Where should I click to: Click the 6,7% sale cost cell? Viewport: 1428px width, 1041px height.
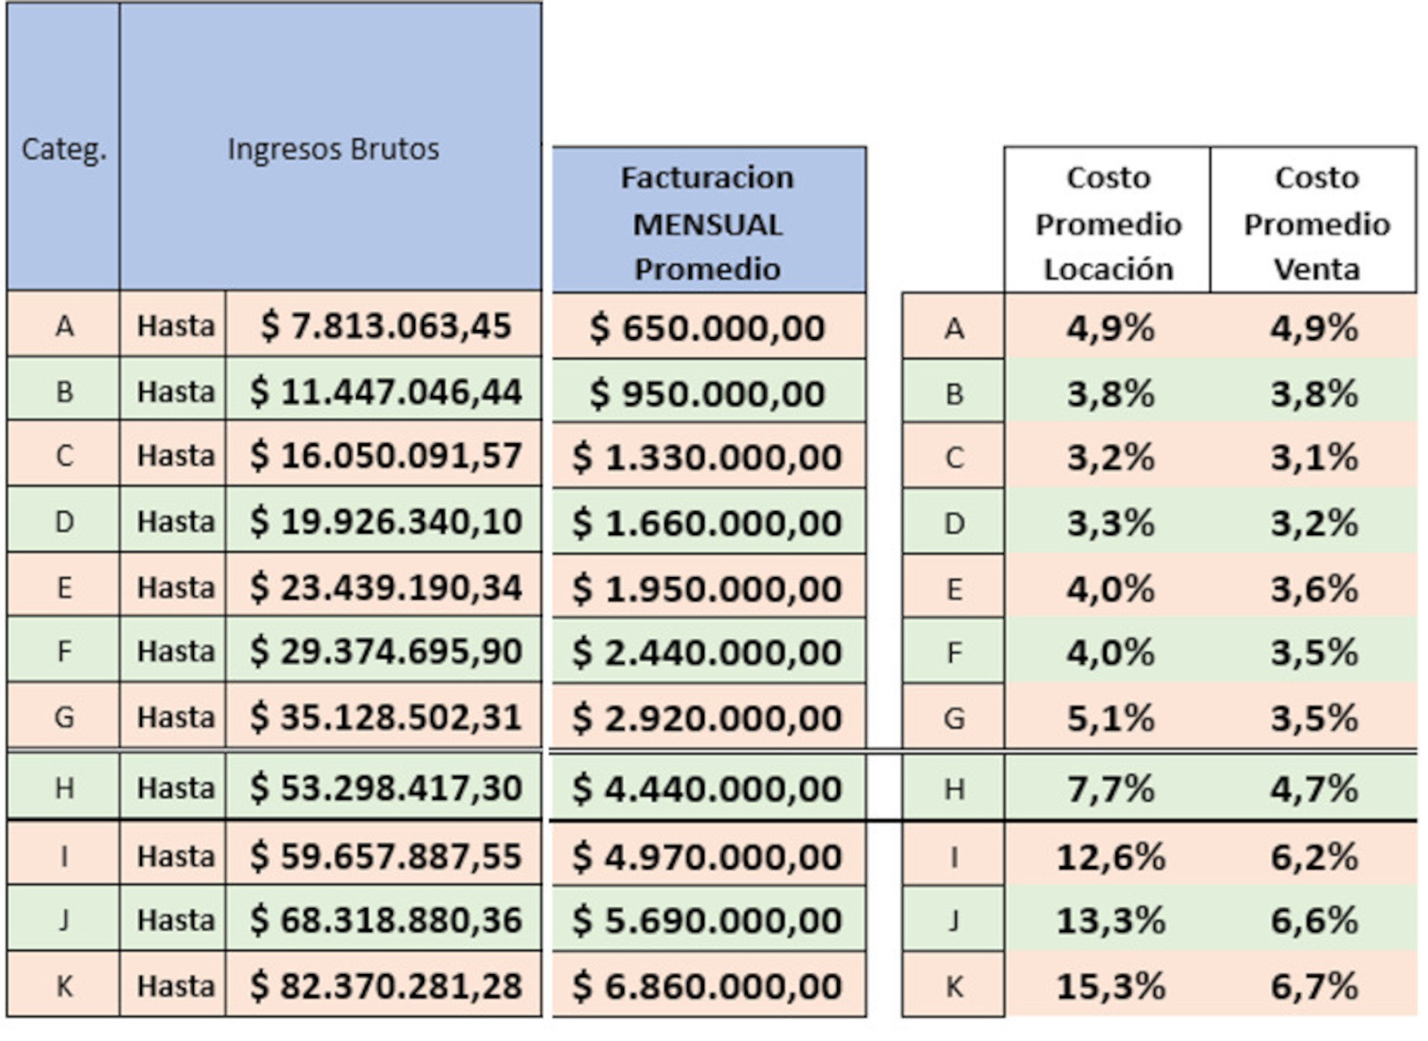[1315, 986]
